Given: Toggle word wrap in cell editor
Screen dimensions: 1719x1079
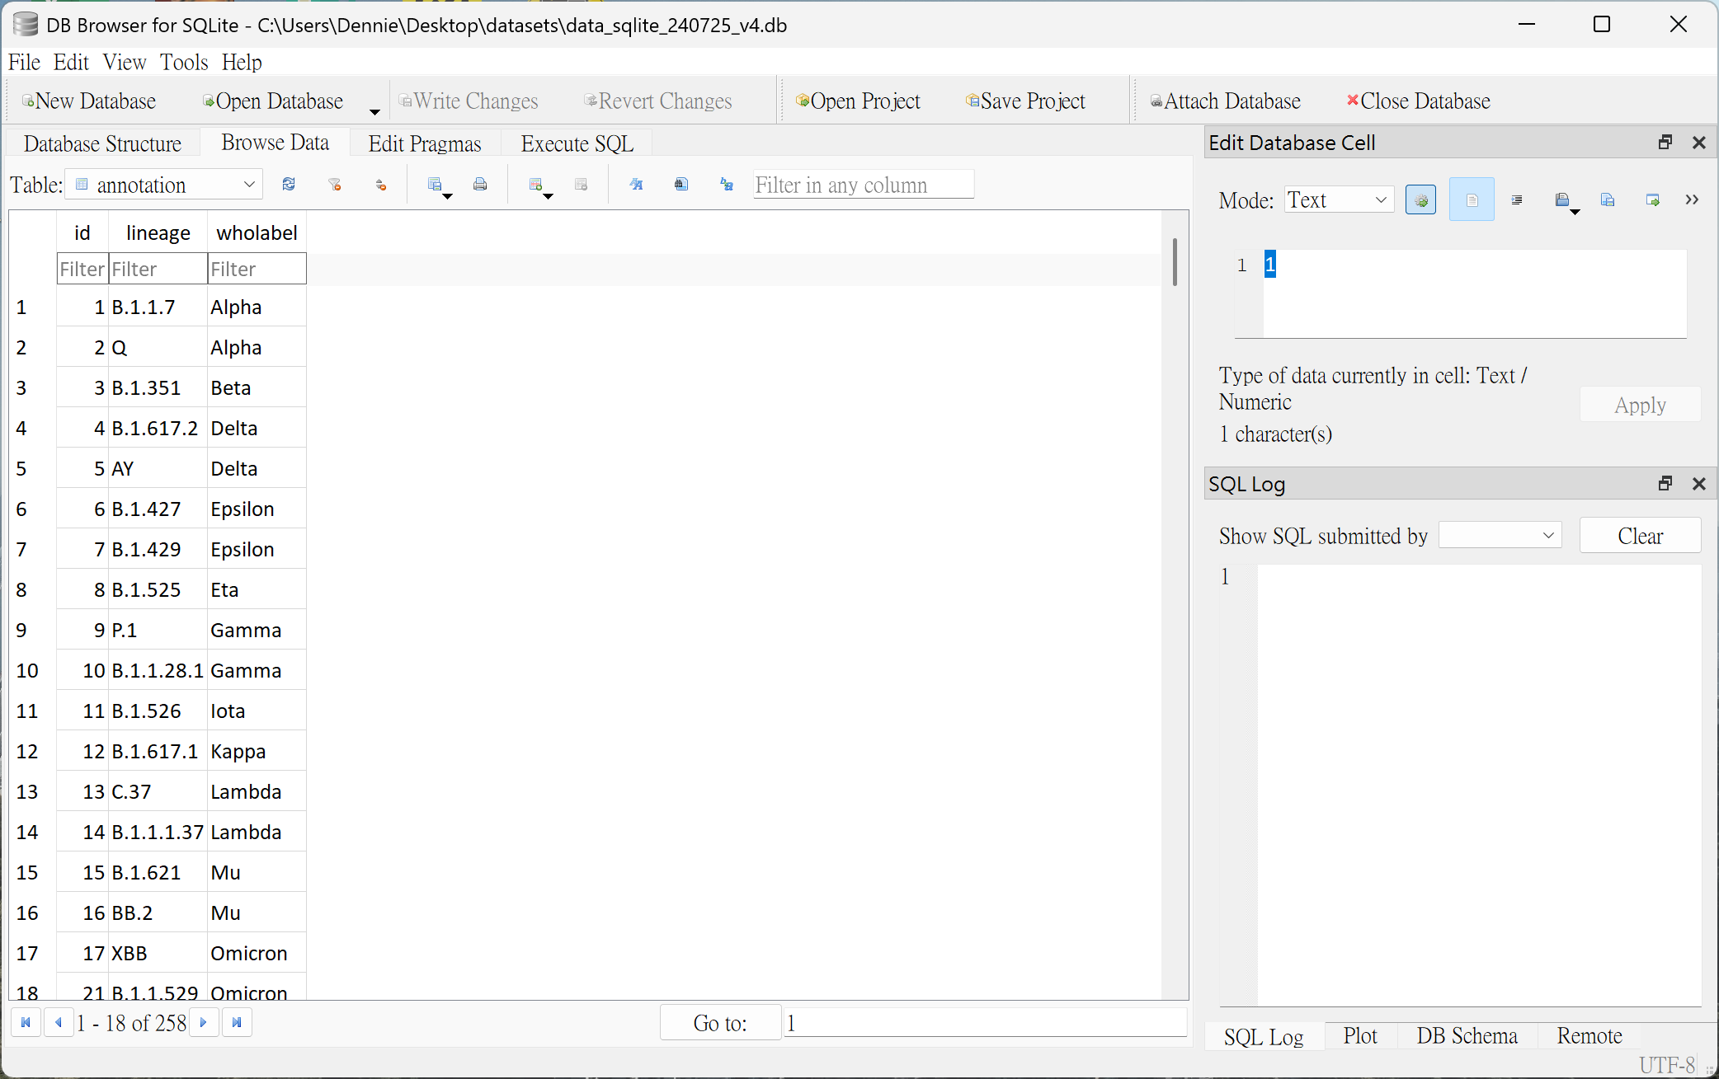Looking at the screenshot, I should (x=1472, y=200).
